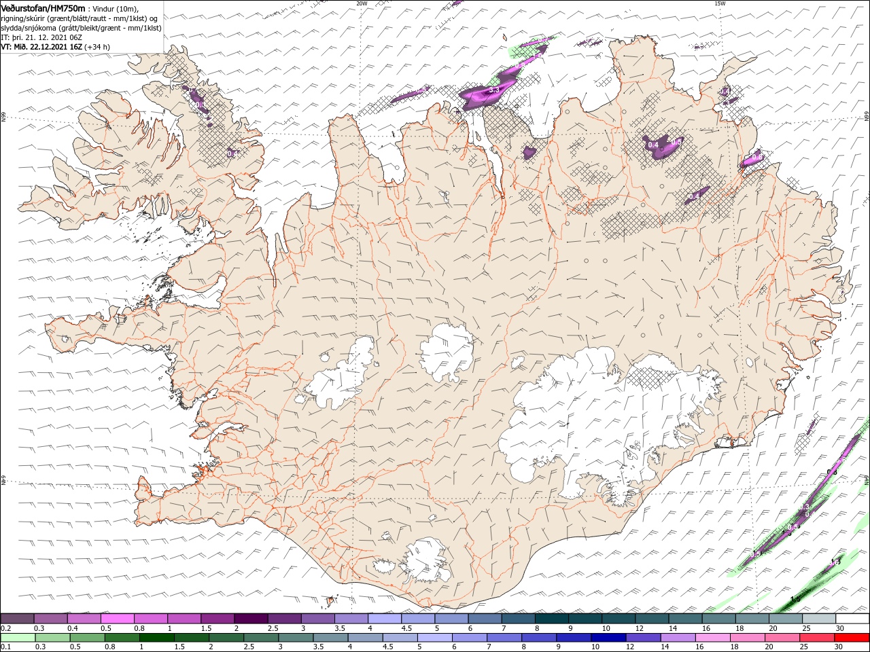Click the '20W' longitude label at the map top
The width and height of the screenshot is (870, 652).
[362, 3]
